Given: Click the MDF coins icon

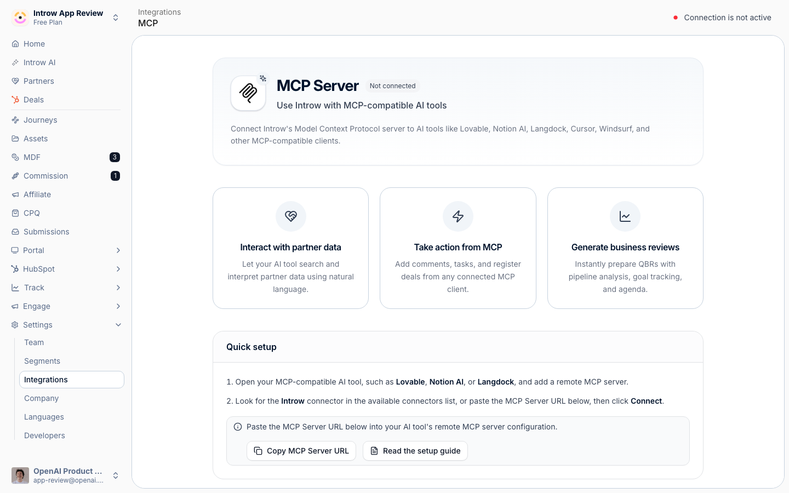Looking at the screenshot, I should tap(15, 157).
